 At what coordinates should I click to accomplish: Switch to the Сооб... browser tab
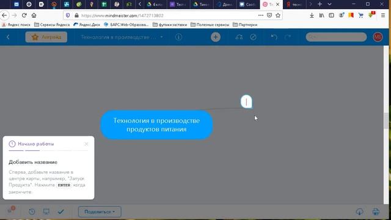click(x=247, y=4)
